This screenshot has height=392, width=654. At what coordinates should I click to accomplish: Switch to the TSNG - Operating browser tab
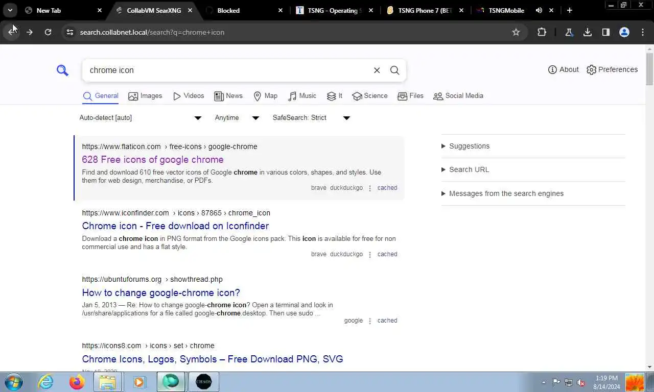(x=335, y=10)
